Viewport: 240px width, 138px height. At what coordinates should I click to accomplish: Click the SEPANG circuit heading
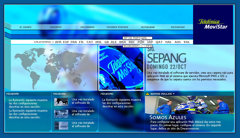(166, 58)
